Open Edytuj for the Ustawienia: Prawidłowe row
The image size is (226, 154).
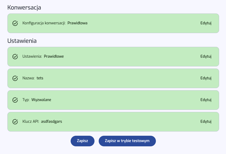206,57
